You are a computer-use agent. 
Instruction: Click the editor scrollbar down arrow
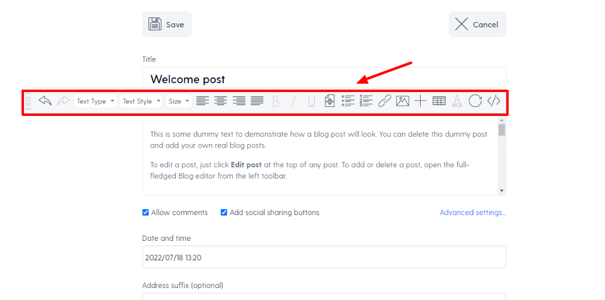pyautogui.click(x=501, y=191)
